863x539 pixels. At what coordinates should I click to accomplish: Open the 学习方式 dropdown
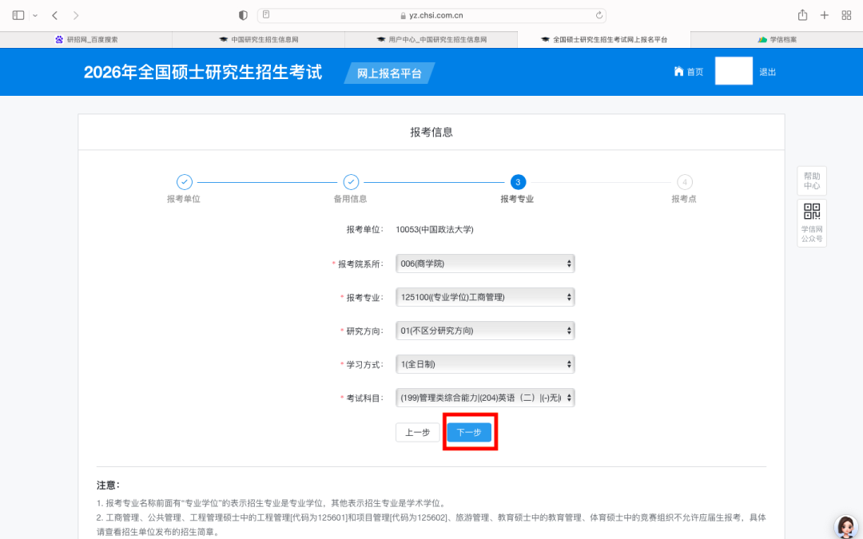(x=485, y=364)
